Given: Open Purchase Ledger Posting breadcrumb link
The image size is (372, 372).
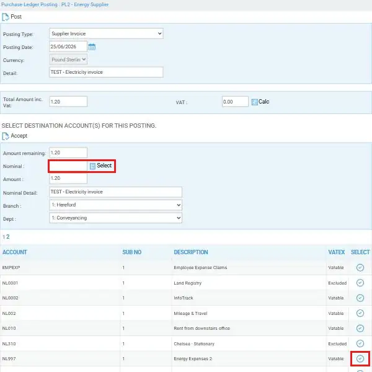Looking at the screenshot, I should click(x=29, y=4).
